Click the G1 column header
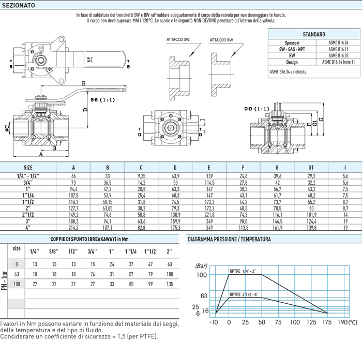The height and width of the screenshot is (340, 362). click(x=310, y=168)
